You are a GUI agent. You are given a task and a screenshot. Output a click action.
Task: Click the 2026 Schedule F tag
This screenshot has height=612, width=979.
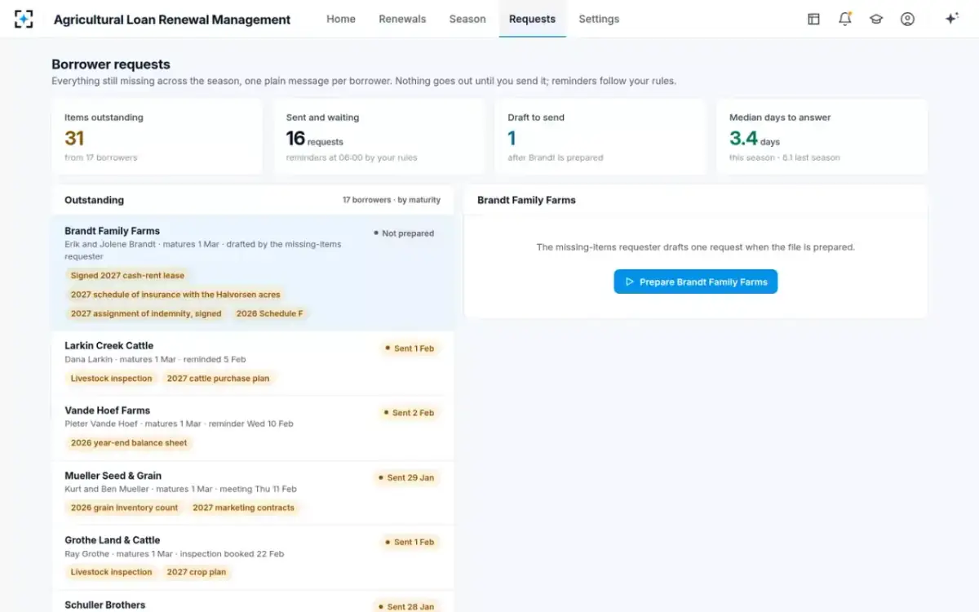[269, 313]
